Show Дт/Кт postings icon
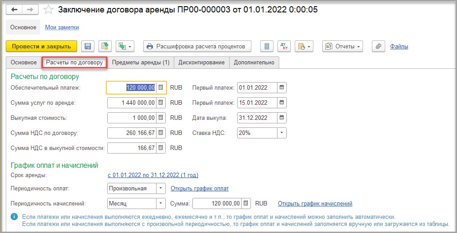Viewport: 457px width, 233px height. coord(284,46)
